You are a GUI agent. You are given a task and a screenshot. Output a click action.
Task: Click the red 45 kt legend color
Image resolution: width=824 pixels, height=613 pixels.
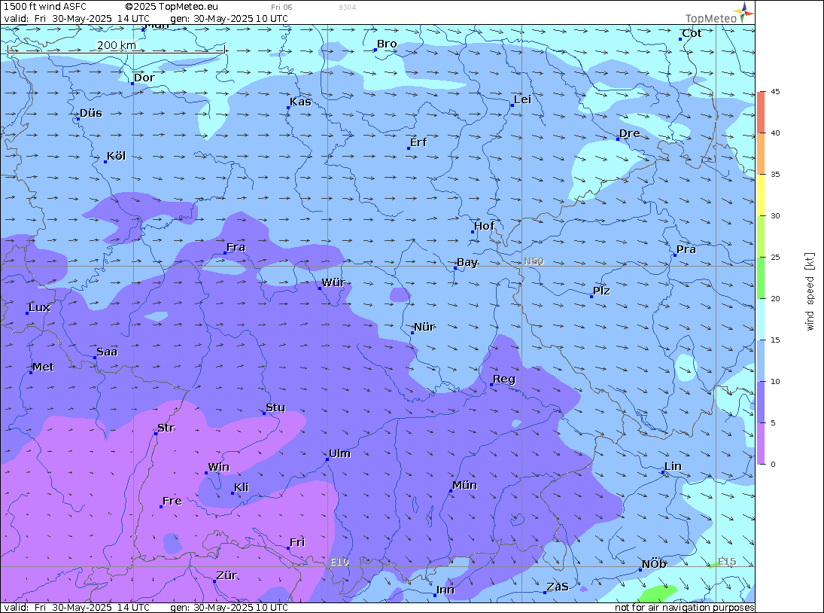coord(762,112)
